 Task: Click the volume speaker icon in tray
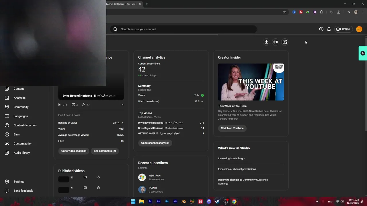(342, 201)
